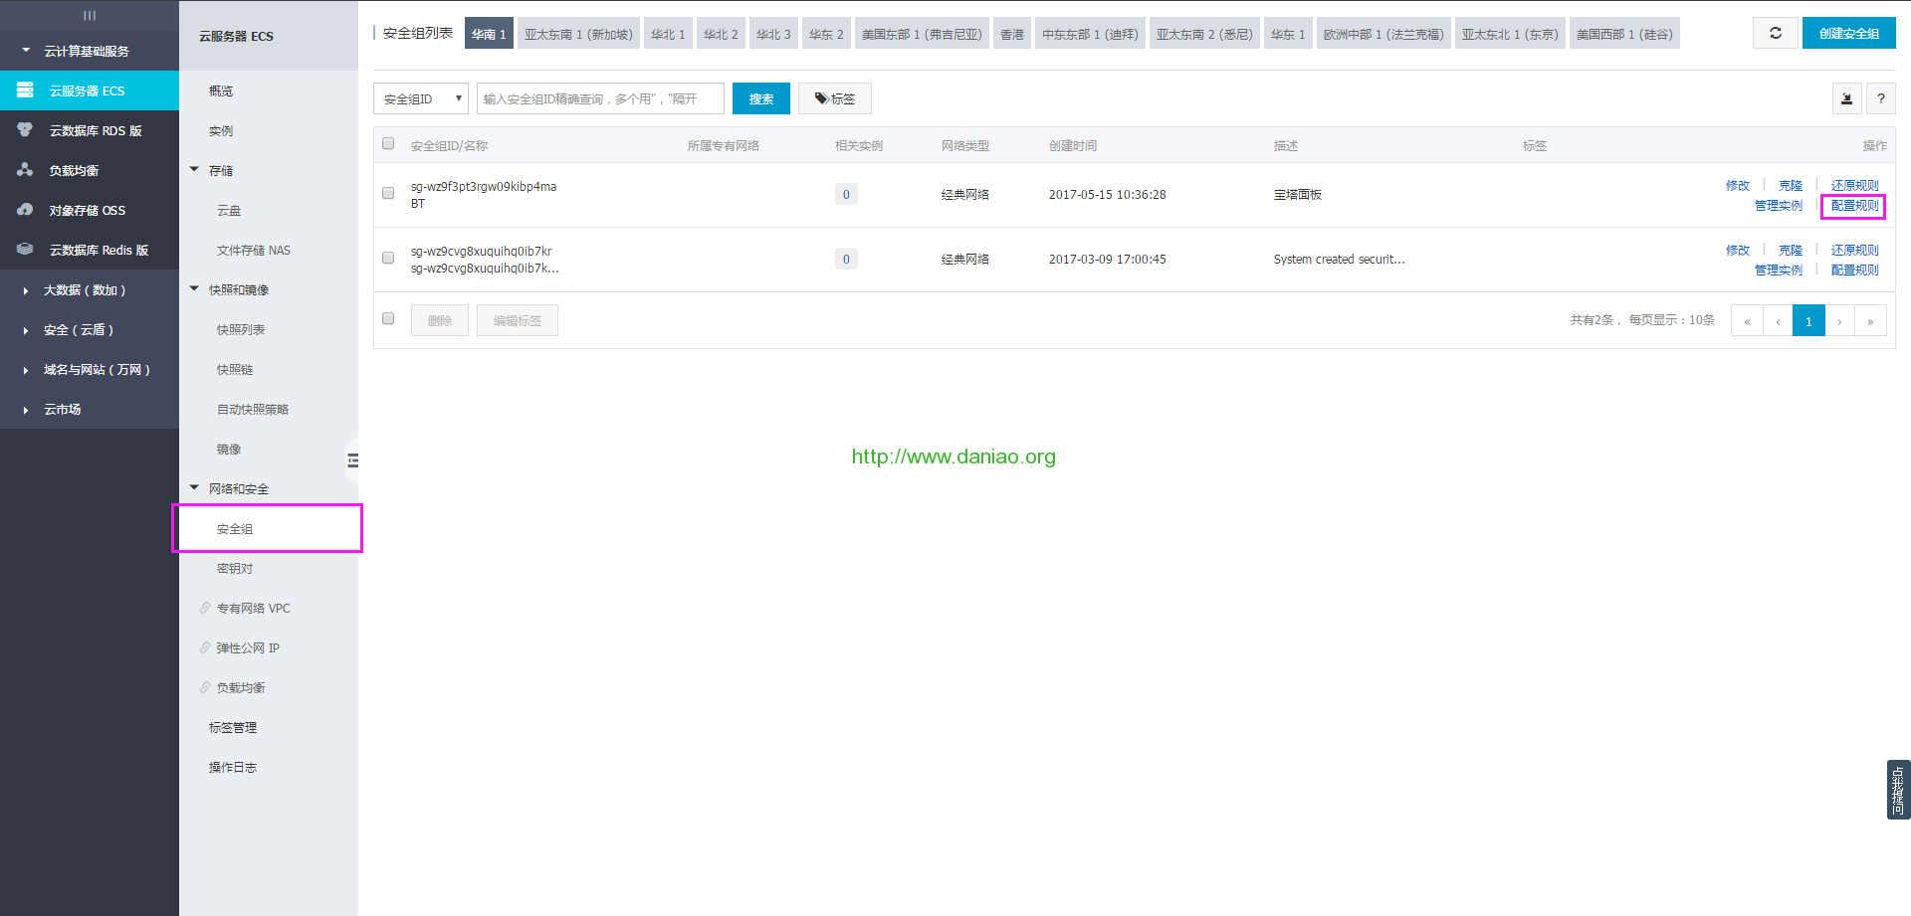The image size is (1911, 916).
Task: Go to first page in pagination
Action: [1747, 321]
